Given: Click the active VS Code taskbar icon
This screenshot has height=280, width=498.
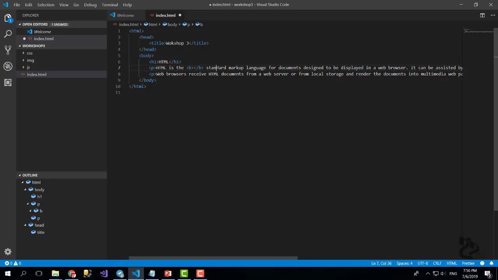Looking at the screenshot, I should tap(136, 273).
